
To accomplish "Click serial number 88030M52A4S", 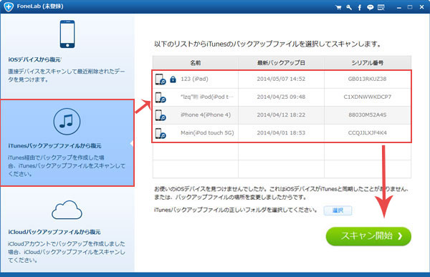I will (x=368, y=115).
